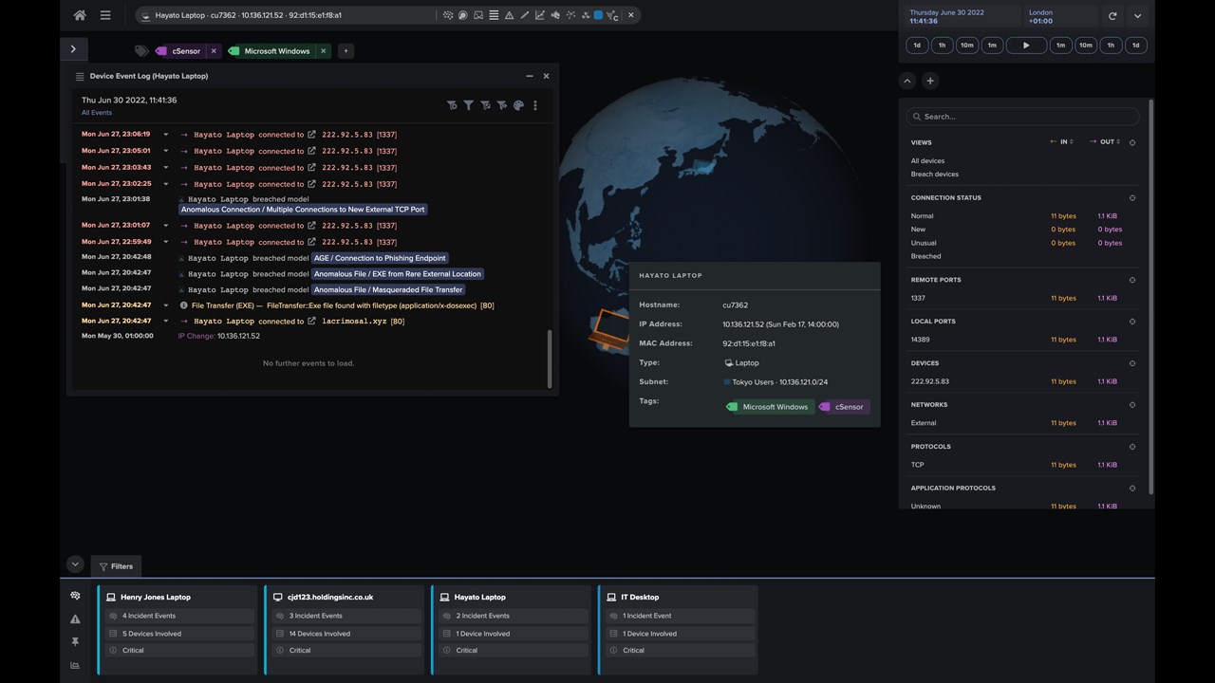Viewport: 1215px width, 683px height.
Task: Expand the Mon Jun 27, 23:06:19 connection event
Action: [165, 135]
